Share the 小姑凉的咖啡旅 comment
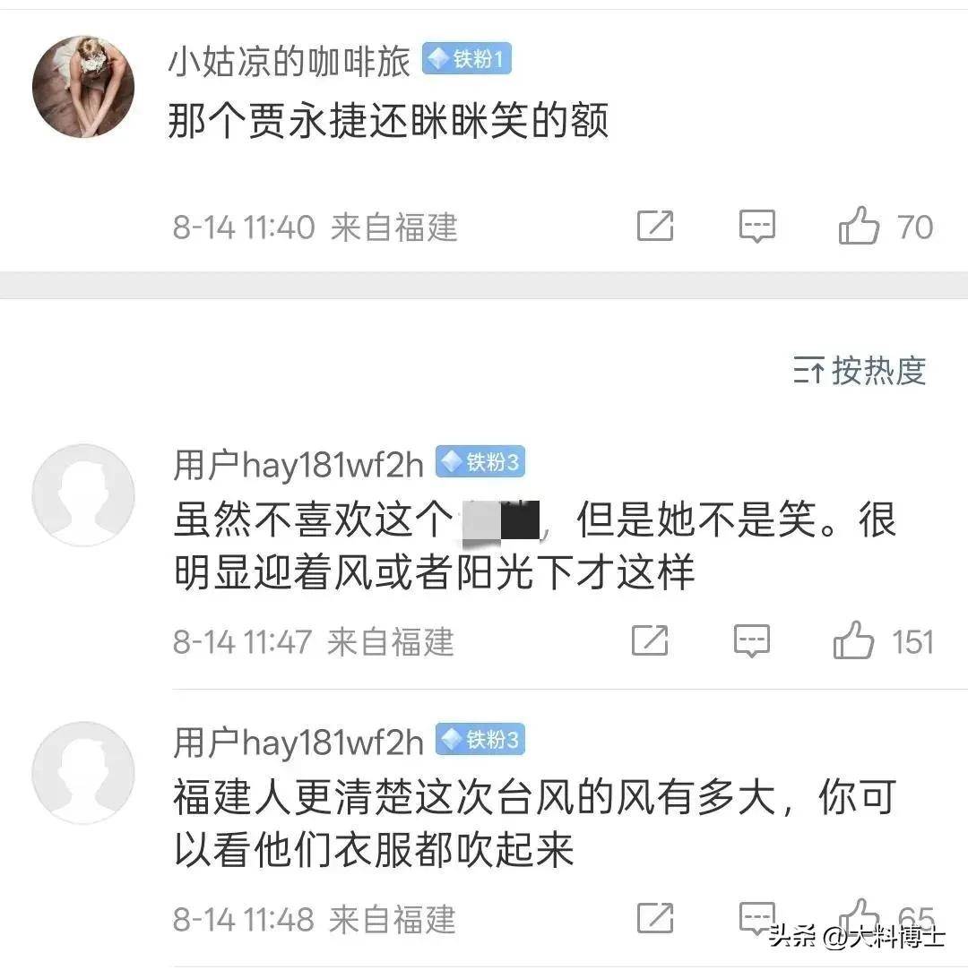Screen dimensions: 968x970 pos(655,226)
